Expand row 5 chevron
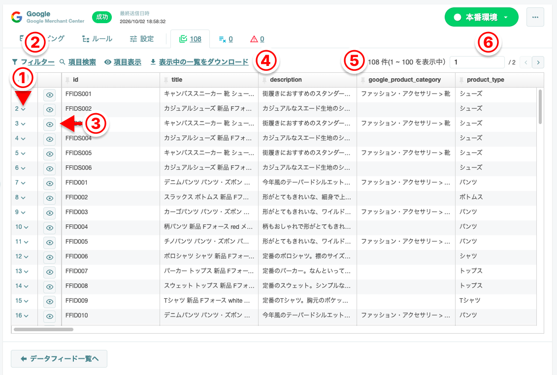This screenshot has width=557, height=375. click(x=23, y=154)
